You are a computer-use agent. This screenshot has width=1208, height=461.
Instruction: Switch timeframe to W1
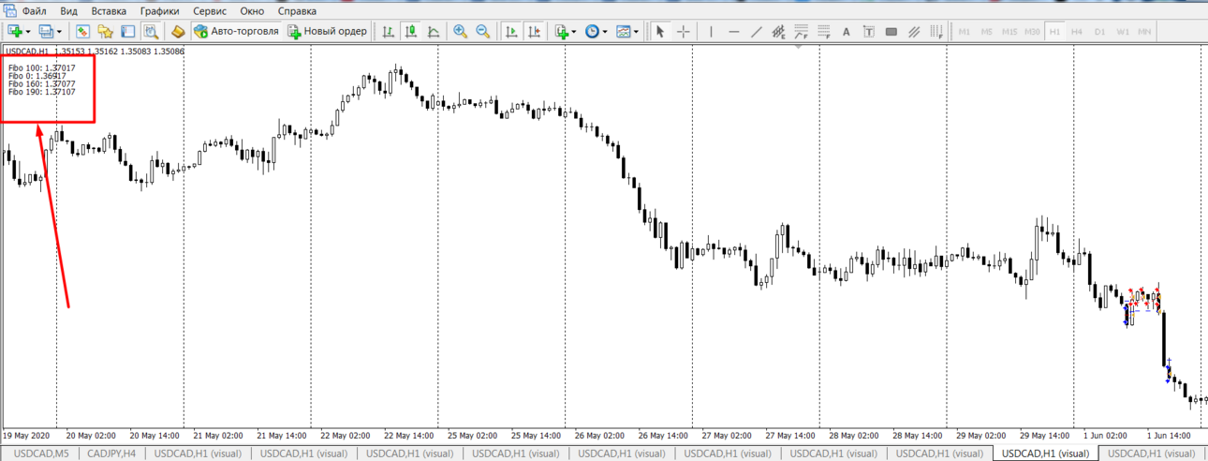[1122, 32]
